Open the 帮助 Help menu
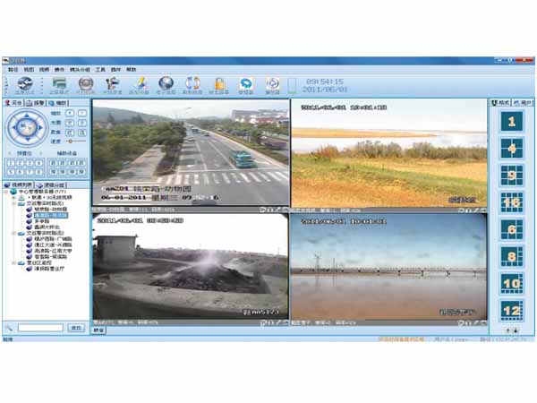Screen dimensions: 537x403 (x=132, y=70)
